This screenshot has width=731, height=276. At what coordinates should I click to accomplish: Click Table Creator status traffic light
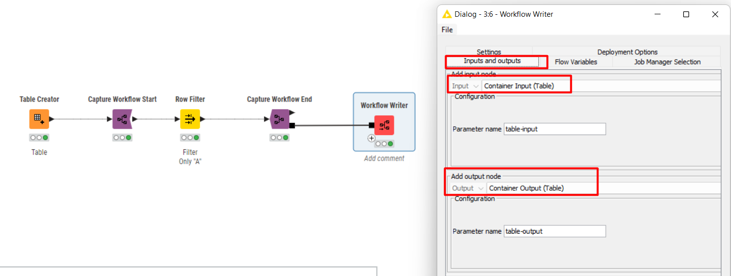tap(39, 138)
